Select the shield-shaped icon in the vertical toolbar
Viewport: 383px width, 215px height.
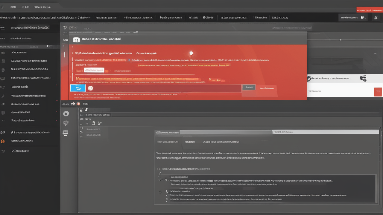click(x=66, y=123)
